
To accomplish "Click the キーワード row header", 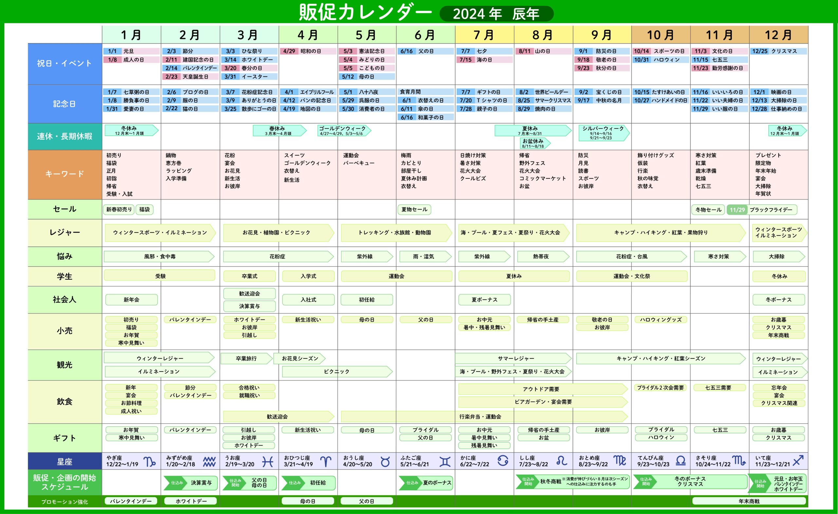I will (x=64, y=174).
